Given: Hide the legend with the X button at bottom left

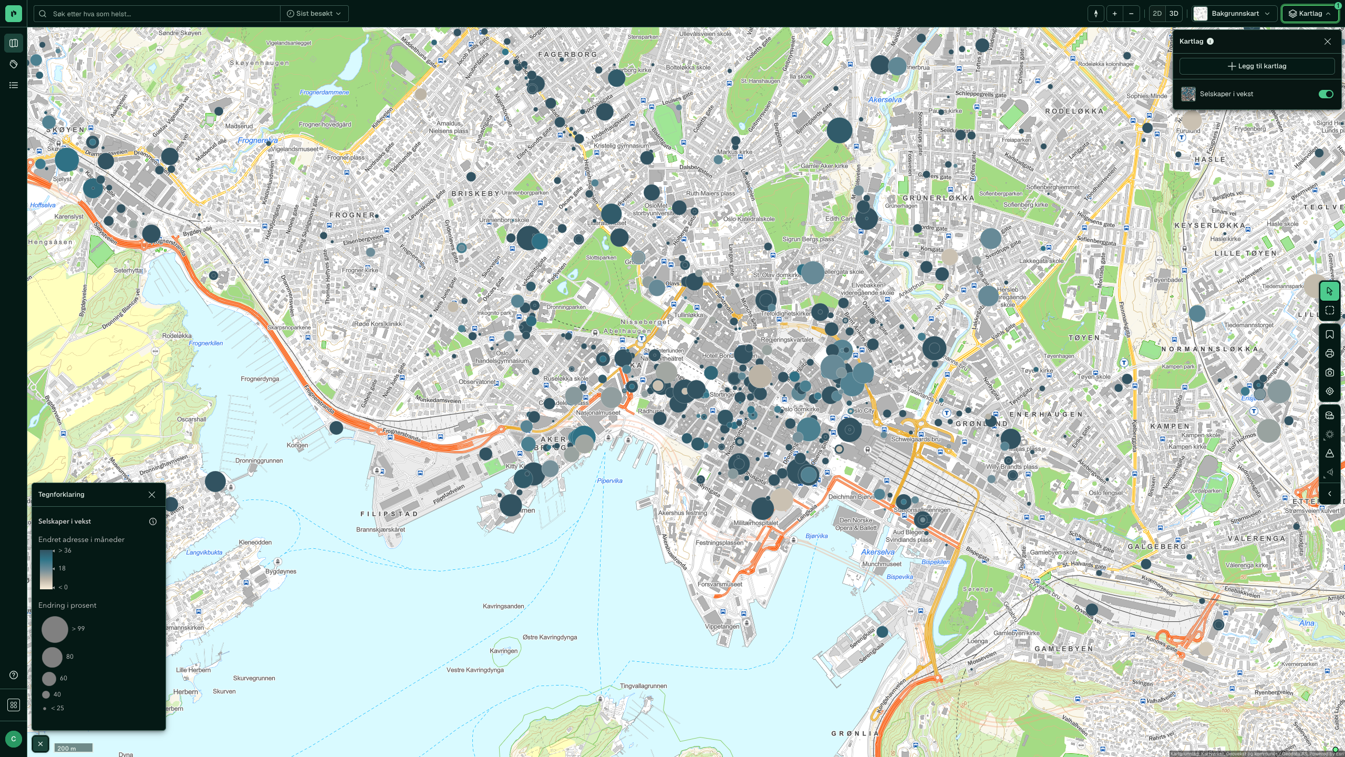Looking at the screenshot, I should (40, 744).
